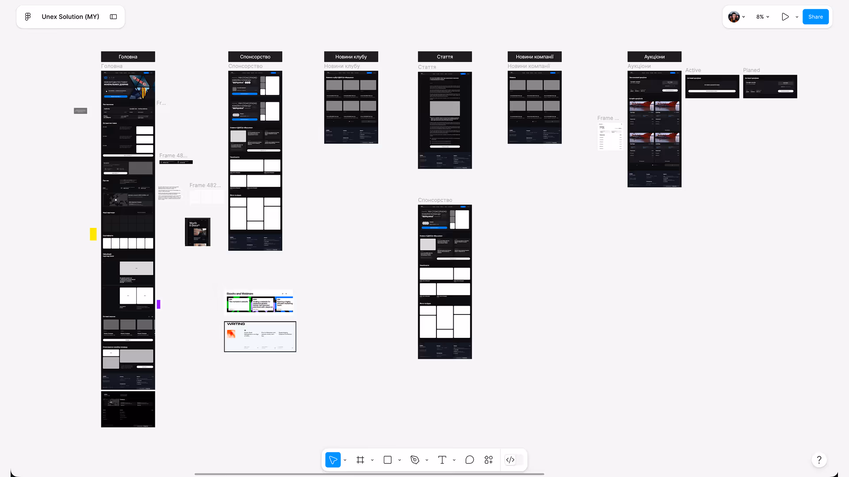Select the Новини компанії page frame
Image resolution: width=849 pixels, height=477 pixels.
tap(535, 107)
